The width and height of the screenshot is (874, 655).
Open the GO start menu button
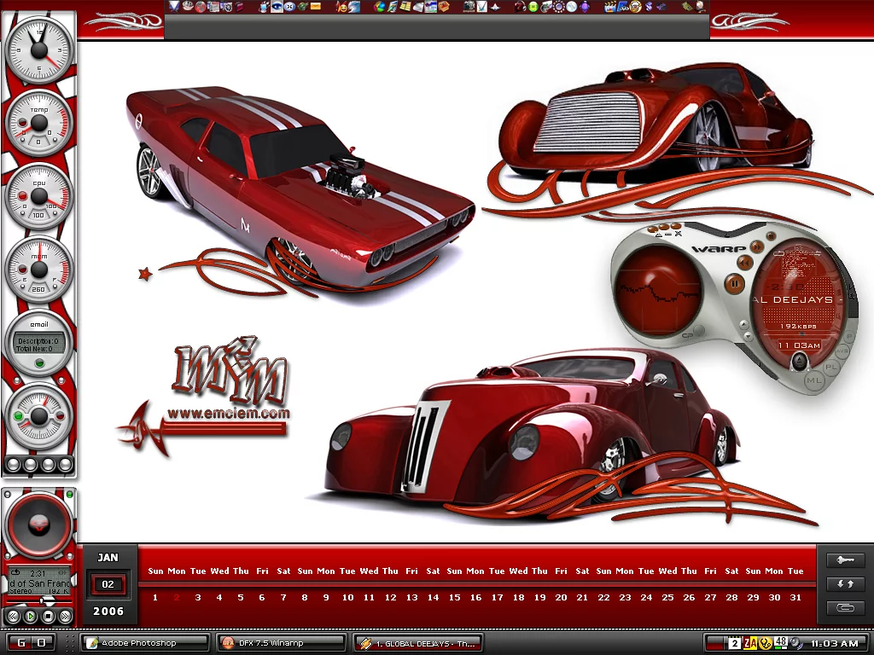(31, 642)
